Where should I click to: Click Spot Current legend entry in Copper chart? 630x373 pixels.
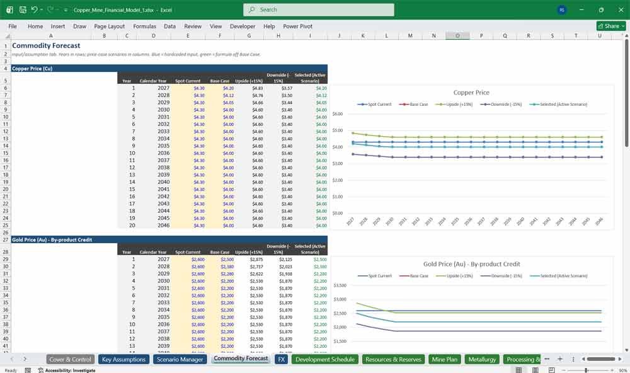point(374,105)
